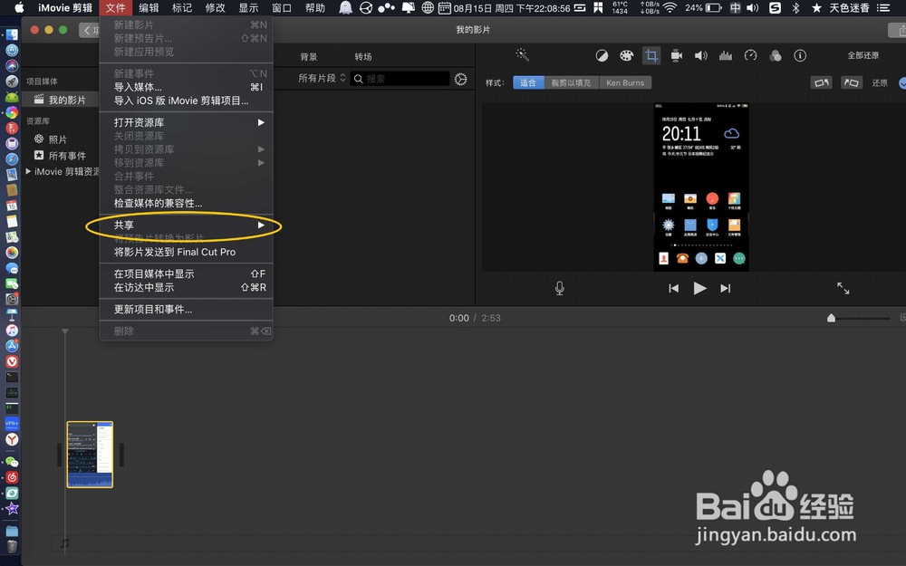This screenshot has width=906, height=566.
Task: Open the 文件 menu in the menu bar
Action: click(x=116, y=7)
